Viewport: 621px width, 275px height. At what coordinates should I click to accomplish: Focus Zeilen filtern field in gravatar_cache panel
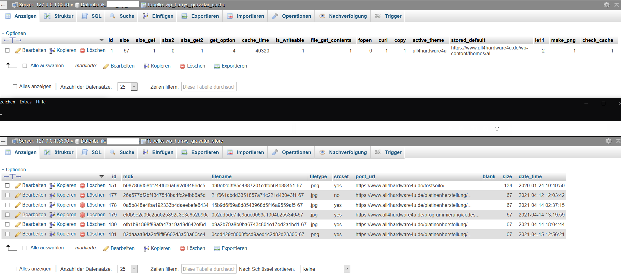[209, 87]
